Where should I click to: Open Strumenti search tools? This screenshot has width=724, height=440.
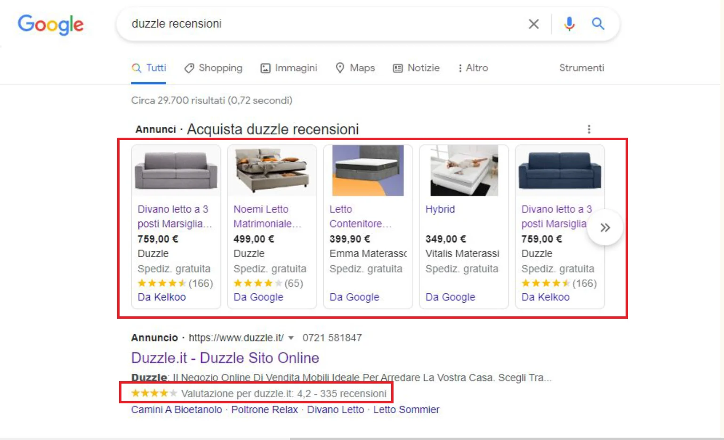coord(581,68)
